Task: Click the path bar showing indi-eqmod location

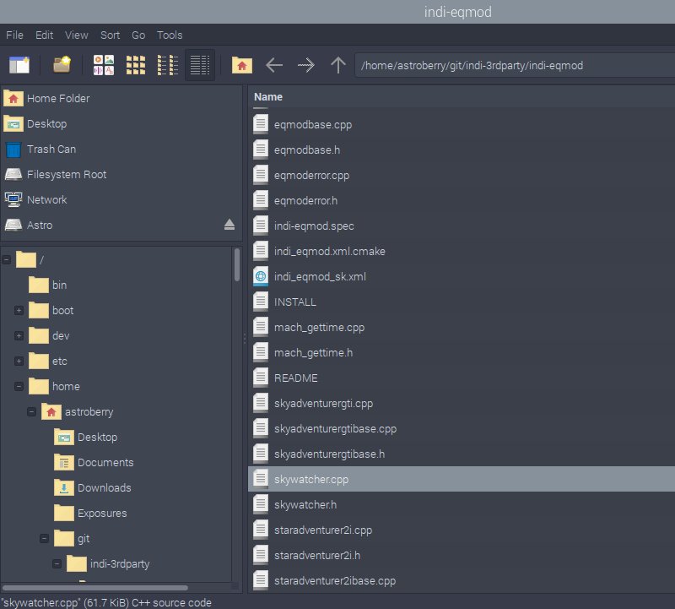Action: point(515,66)
